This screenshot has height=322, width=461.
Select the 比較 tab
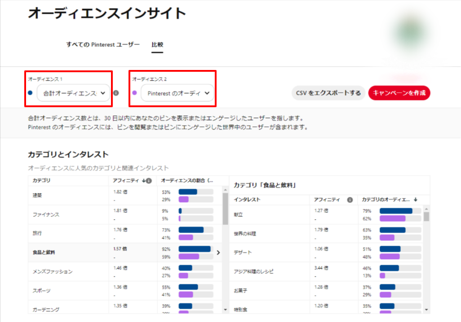click(x=157, y=44)
